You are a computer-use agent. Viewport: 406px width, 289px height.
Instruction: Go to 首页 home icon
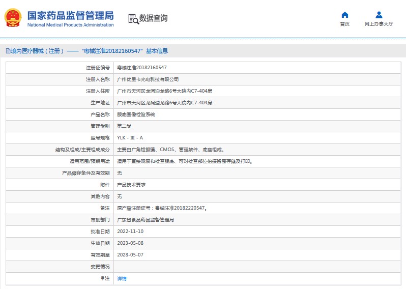345,15
